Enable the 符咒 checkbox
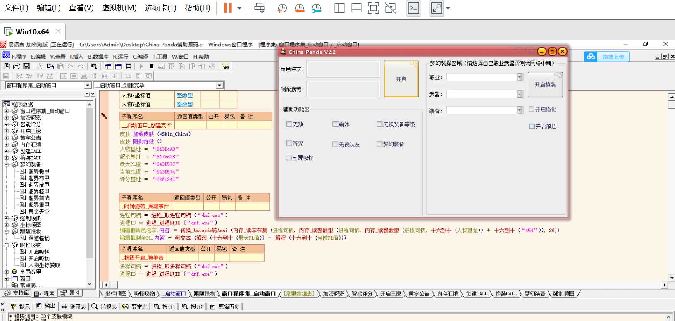This screenshot has width=675, height=321. click(x=289, y=143)
